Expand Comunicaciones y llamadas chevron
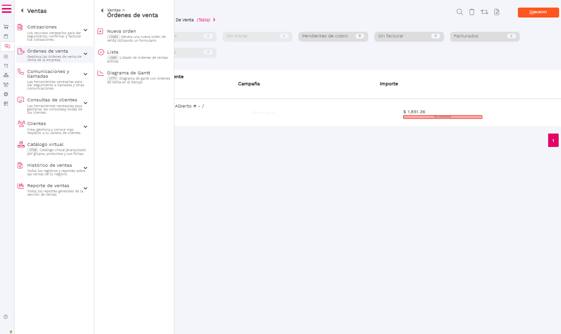This screenshot has width=561, height=334. [85, 74]
